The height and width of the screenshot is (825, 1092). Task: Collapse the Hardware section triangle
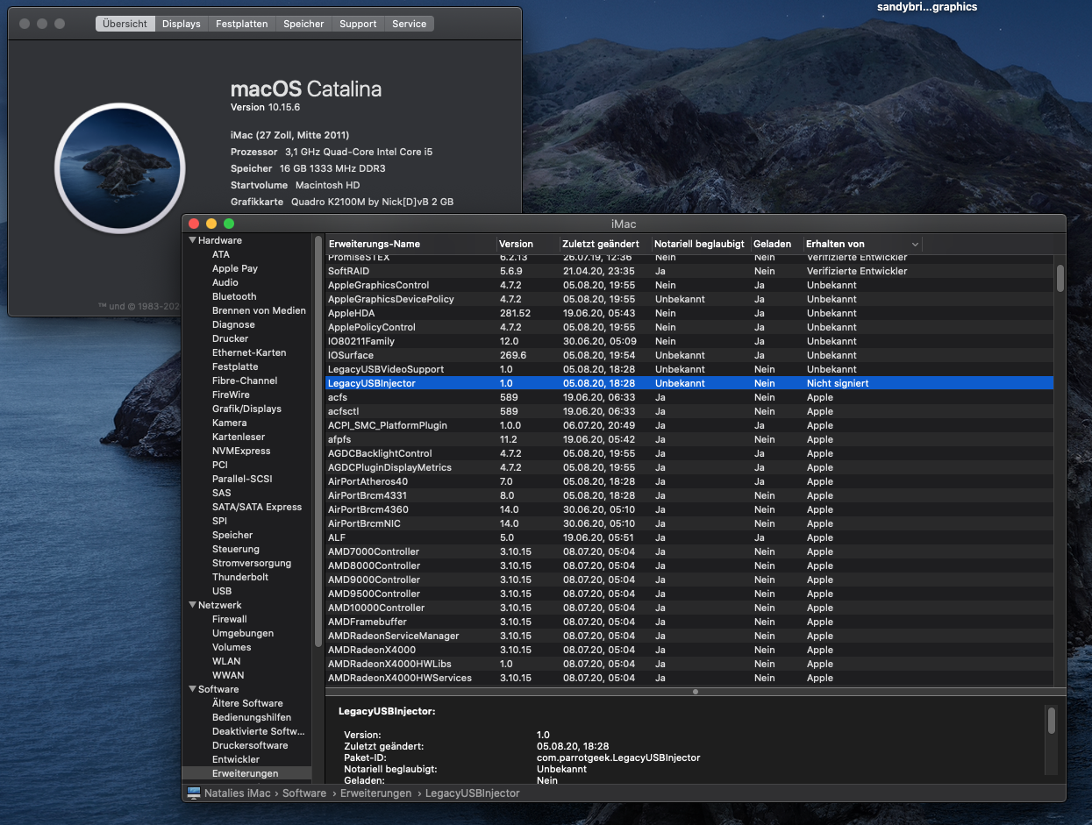192,240
